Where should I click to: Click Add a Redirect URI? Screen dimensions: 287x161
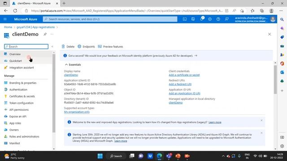[180, 84]
